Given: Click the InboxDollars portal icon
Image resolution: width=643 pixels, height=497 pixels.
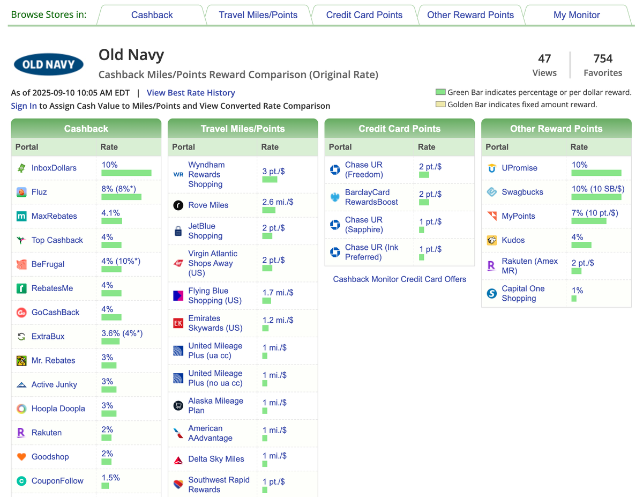Looking at the screenshot, I should (x=21, y=168).
